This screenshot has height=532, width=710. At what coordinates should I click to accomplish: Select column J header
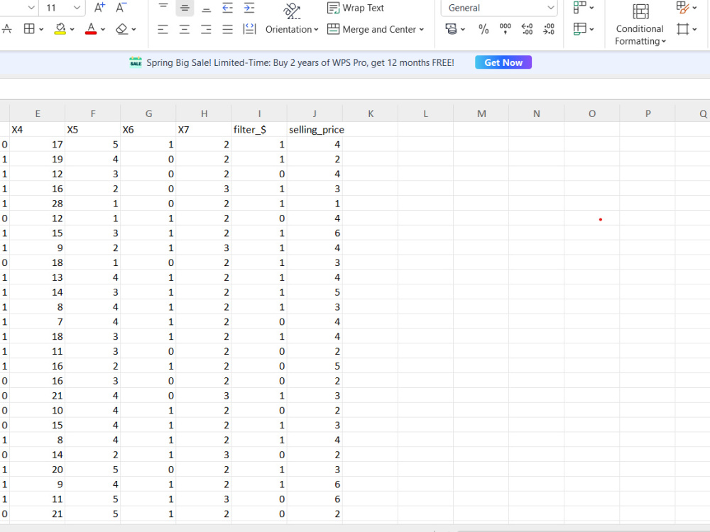coord(315,113)
